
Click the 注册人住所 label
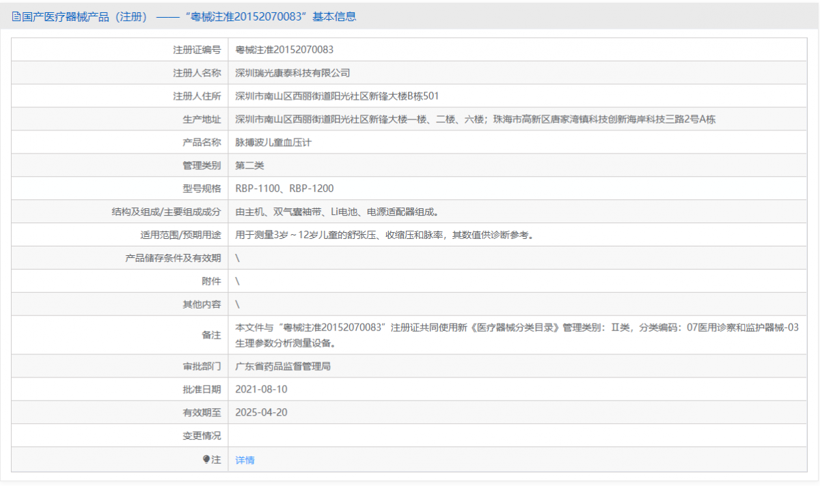point(197,96)
